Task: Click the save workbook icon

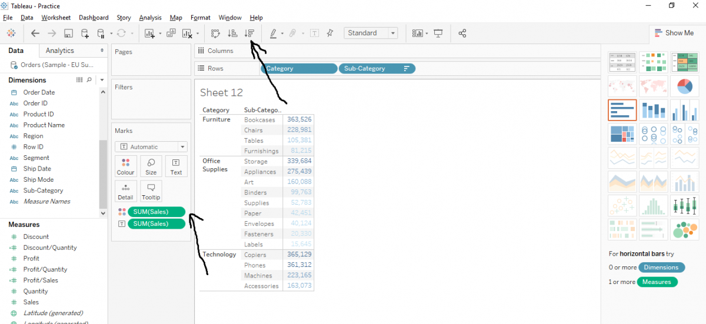Action: tap(68, 34)
